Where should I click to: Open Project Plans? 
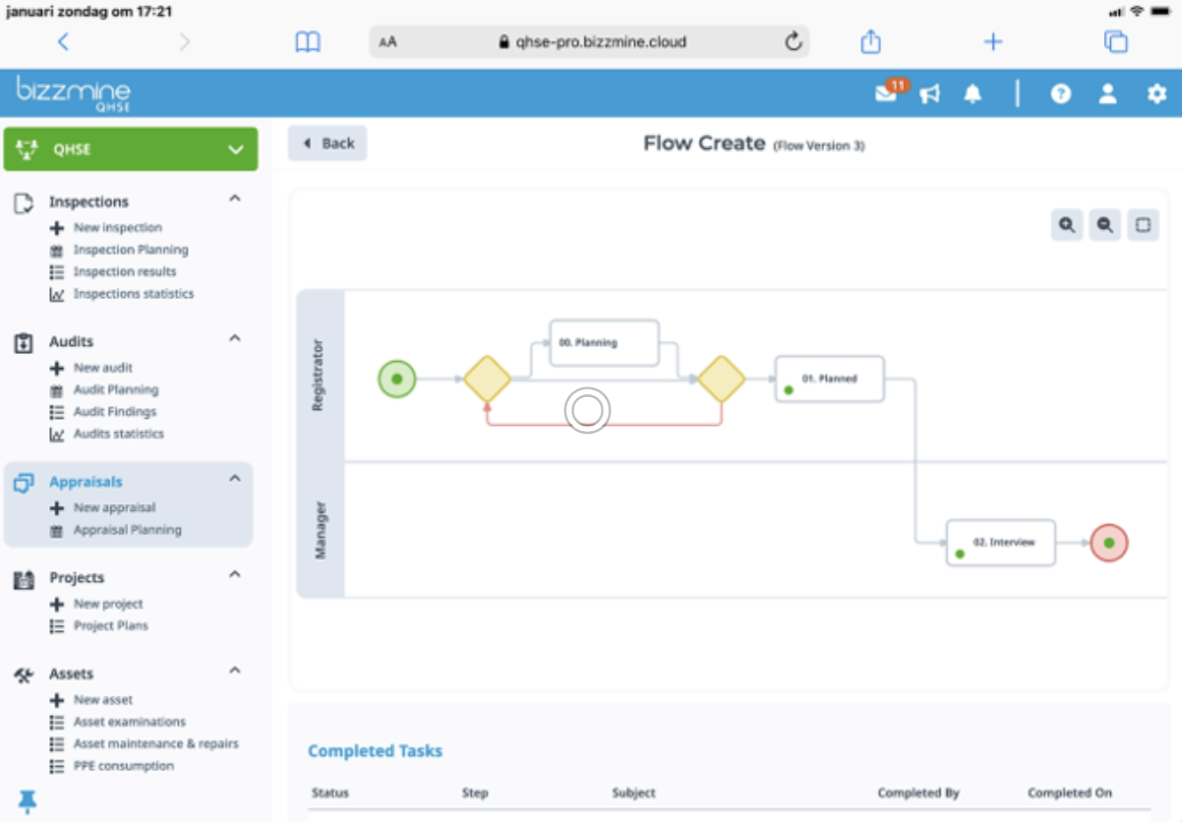(110, 626)
